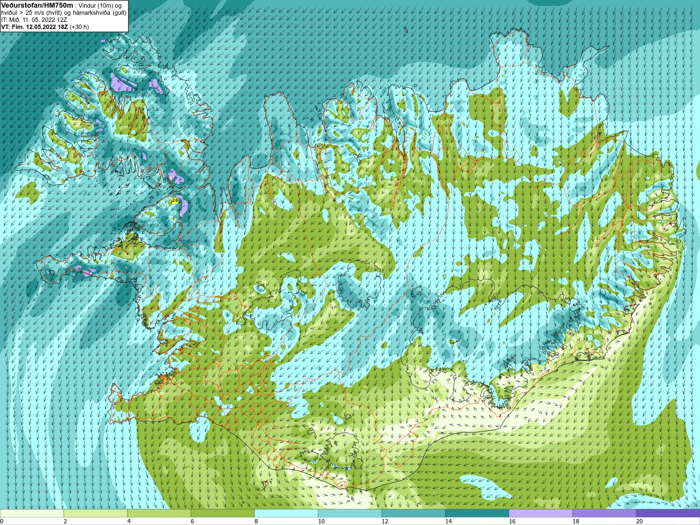Pick the 0–2 m/s pale yellow legend swatch
The height and width of the screenshot is (525, 700).
(x=32, y=514)
